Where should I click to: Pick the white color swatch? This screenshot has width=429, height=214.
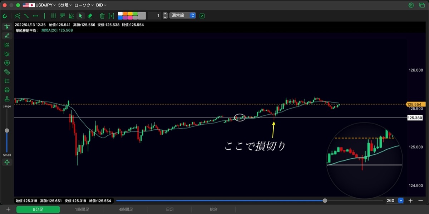[120, 14]
